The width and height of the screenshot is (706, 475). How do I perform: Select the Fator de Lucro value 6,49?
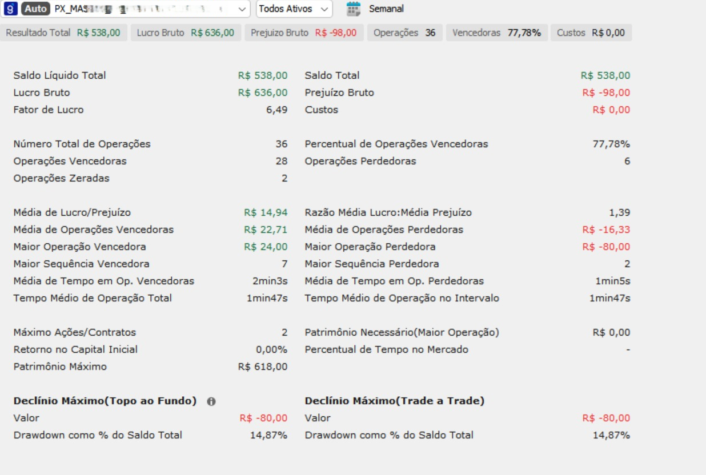click(277, 110)
